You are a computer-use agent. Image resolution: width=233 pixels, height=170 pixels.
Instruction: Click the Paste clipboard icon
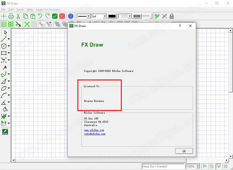pos(33,16)
